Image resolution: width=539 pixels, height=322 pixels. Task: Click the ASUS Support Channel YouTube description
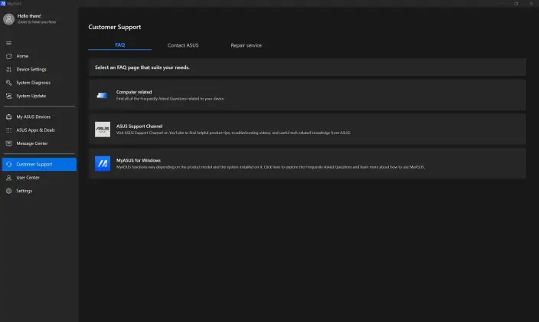pyautogui.click(x=234, y=133)
